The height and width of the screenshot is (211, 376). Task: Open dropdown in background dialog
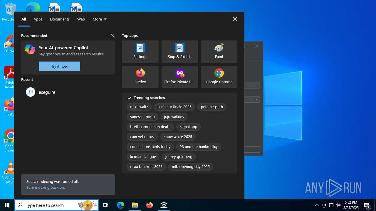pos(257,100)
